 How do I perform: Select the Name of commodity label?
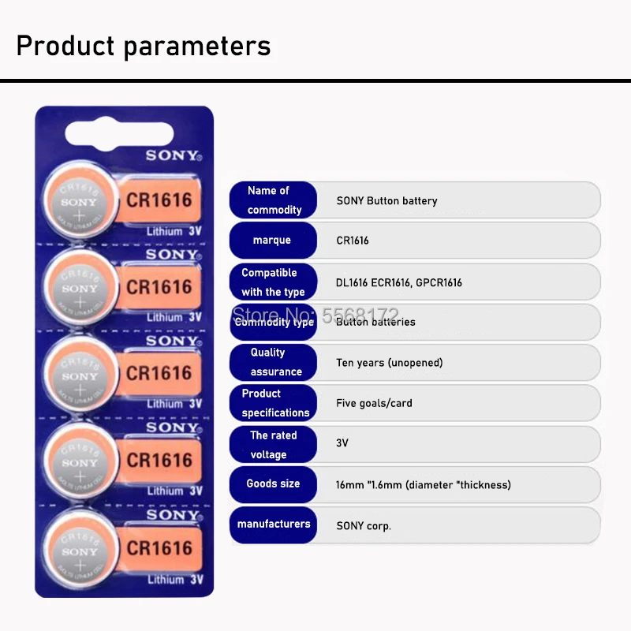tap(274, 200)
